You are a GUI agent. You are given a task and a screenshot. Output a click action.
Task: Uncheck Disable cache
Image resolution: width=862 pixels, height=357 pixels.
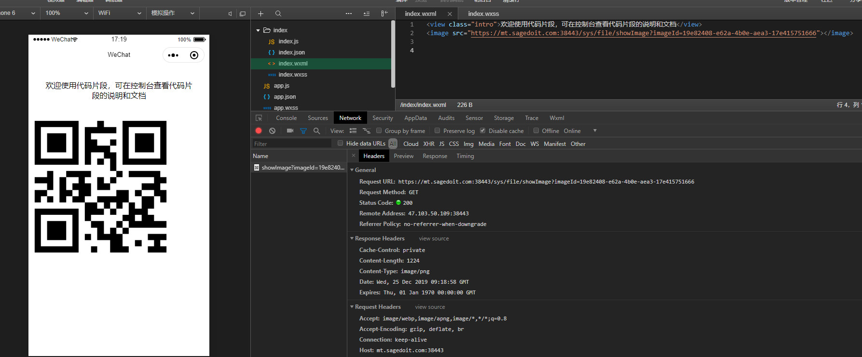pos(482,131)
